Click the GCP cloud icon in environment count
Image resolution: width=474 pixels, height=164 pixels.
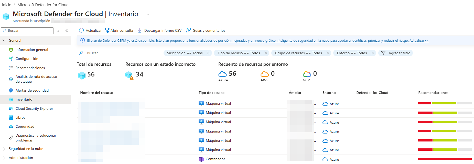pos(307,74)
